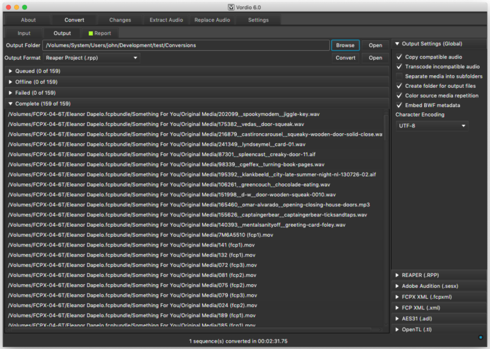This screenshot has height=349, width=490.
Task: Click the blue status indicator at bottom right
Action: click(x=480, y=337)
